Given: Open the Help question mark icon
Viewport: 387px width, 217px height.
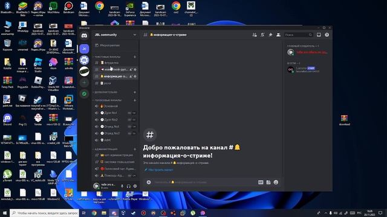Looking at the screenshot, I should point(327,35).
